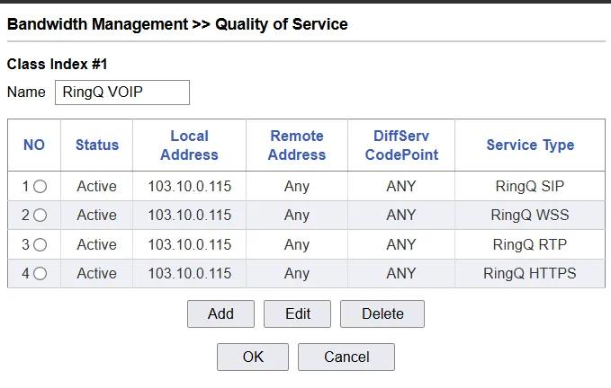Click local address 103.10.0.115 in RingQ WSS row
The width and height of the screenshot is (611, 388).
point(190,215)
